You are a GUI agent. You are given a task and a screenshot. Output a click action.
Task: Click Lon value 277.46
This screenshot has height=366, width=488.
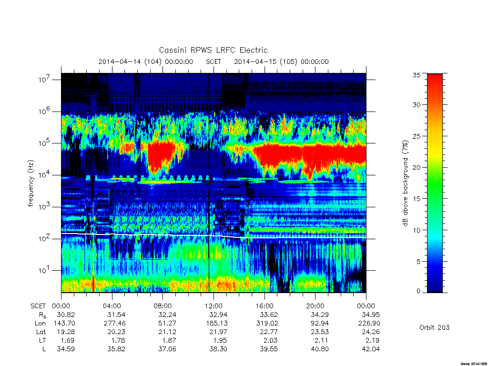point(114,324)
